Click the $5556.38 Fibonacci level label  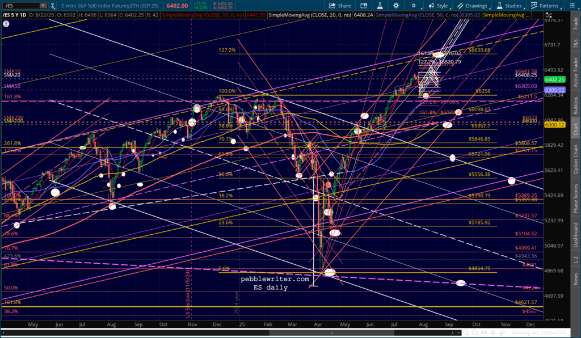tap(479, 174)
